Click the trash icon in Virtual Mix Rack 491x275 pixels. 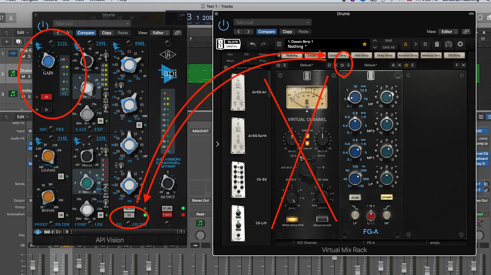click(x=437, y=44)
